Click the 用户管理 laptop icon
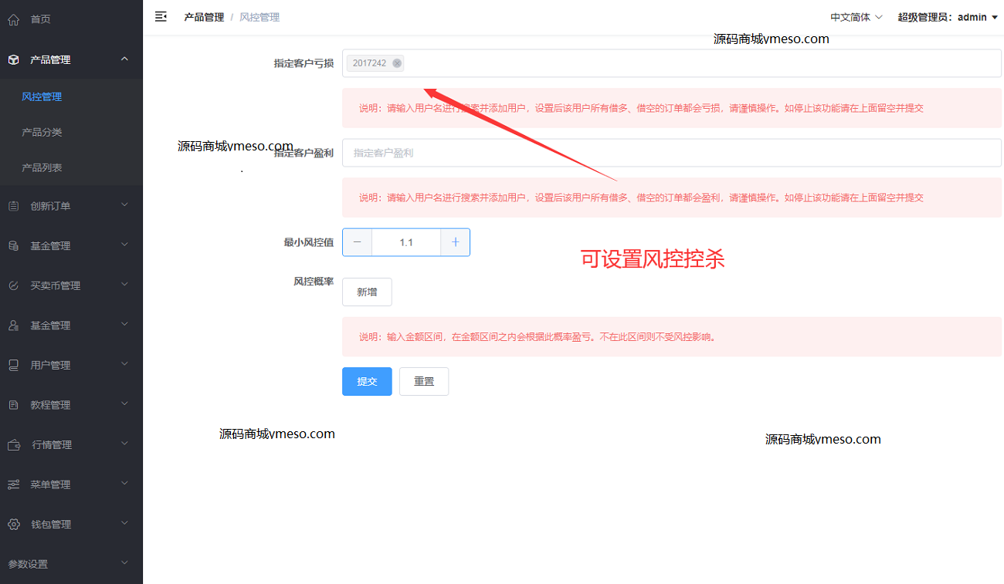Viewport: 1004px width, 584px height. (x=13, y=365)
